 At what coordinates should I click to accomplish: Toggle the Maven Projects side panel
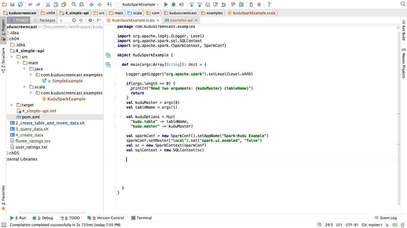(x=404, y=63)
